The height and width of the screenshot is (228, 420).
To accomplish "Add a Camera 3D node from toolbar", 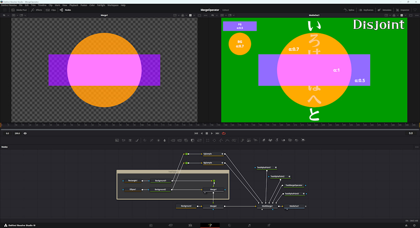I will 290,140.
